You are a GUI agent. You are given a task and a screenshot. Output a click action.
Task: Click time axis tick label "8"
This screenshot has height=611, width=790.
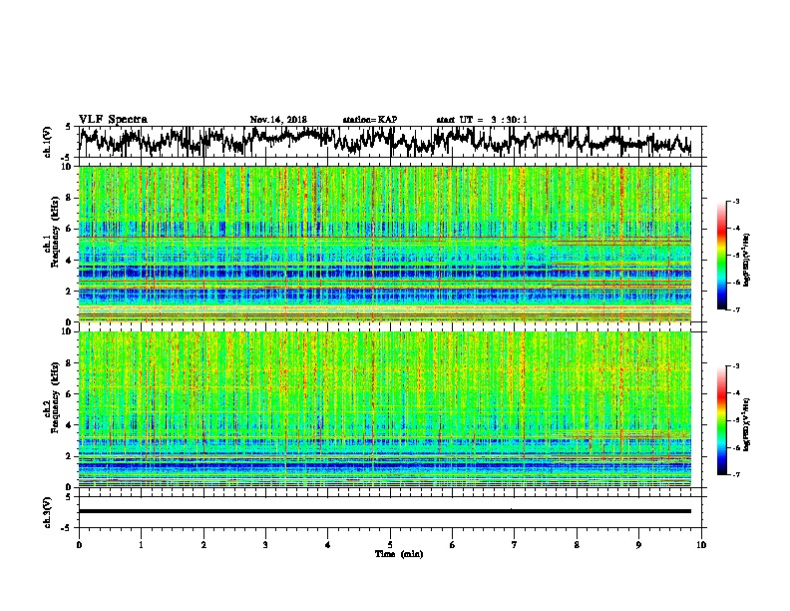tap(577, 545)
